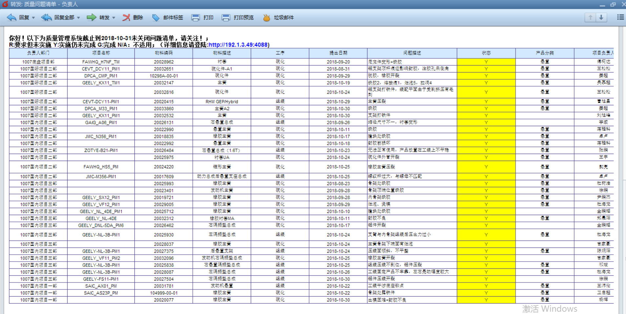Click the app logo in title bar
626x314 pixels.
pyautogui.click(x=5, y=4)
